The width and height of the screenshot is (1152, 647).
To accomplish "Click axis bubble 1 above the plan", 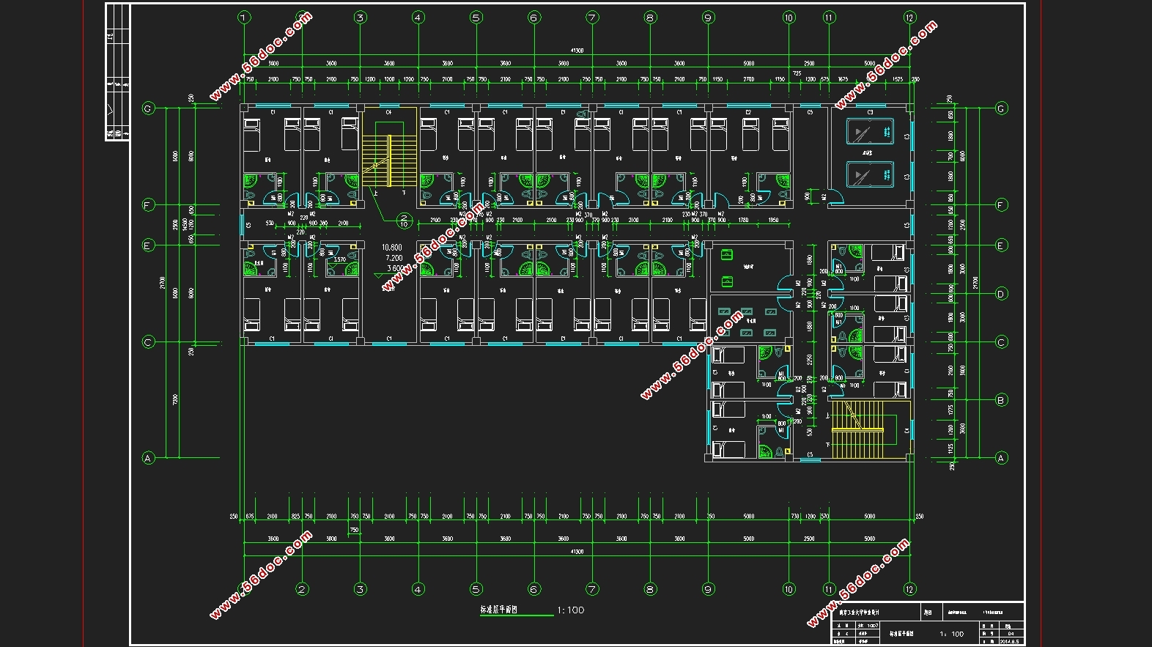I will point(244,18).
